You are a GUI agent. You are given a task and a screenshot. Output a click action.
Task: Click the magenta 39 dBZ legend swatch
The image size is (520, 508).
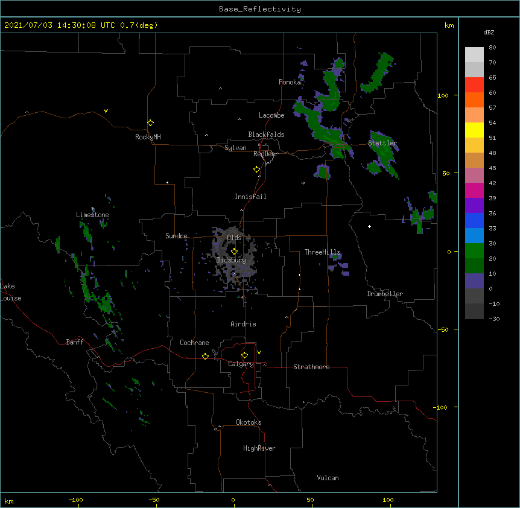point(474,190)
